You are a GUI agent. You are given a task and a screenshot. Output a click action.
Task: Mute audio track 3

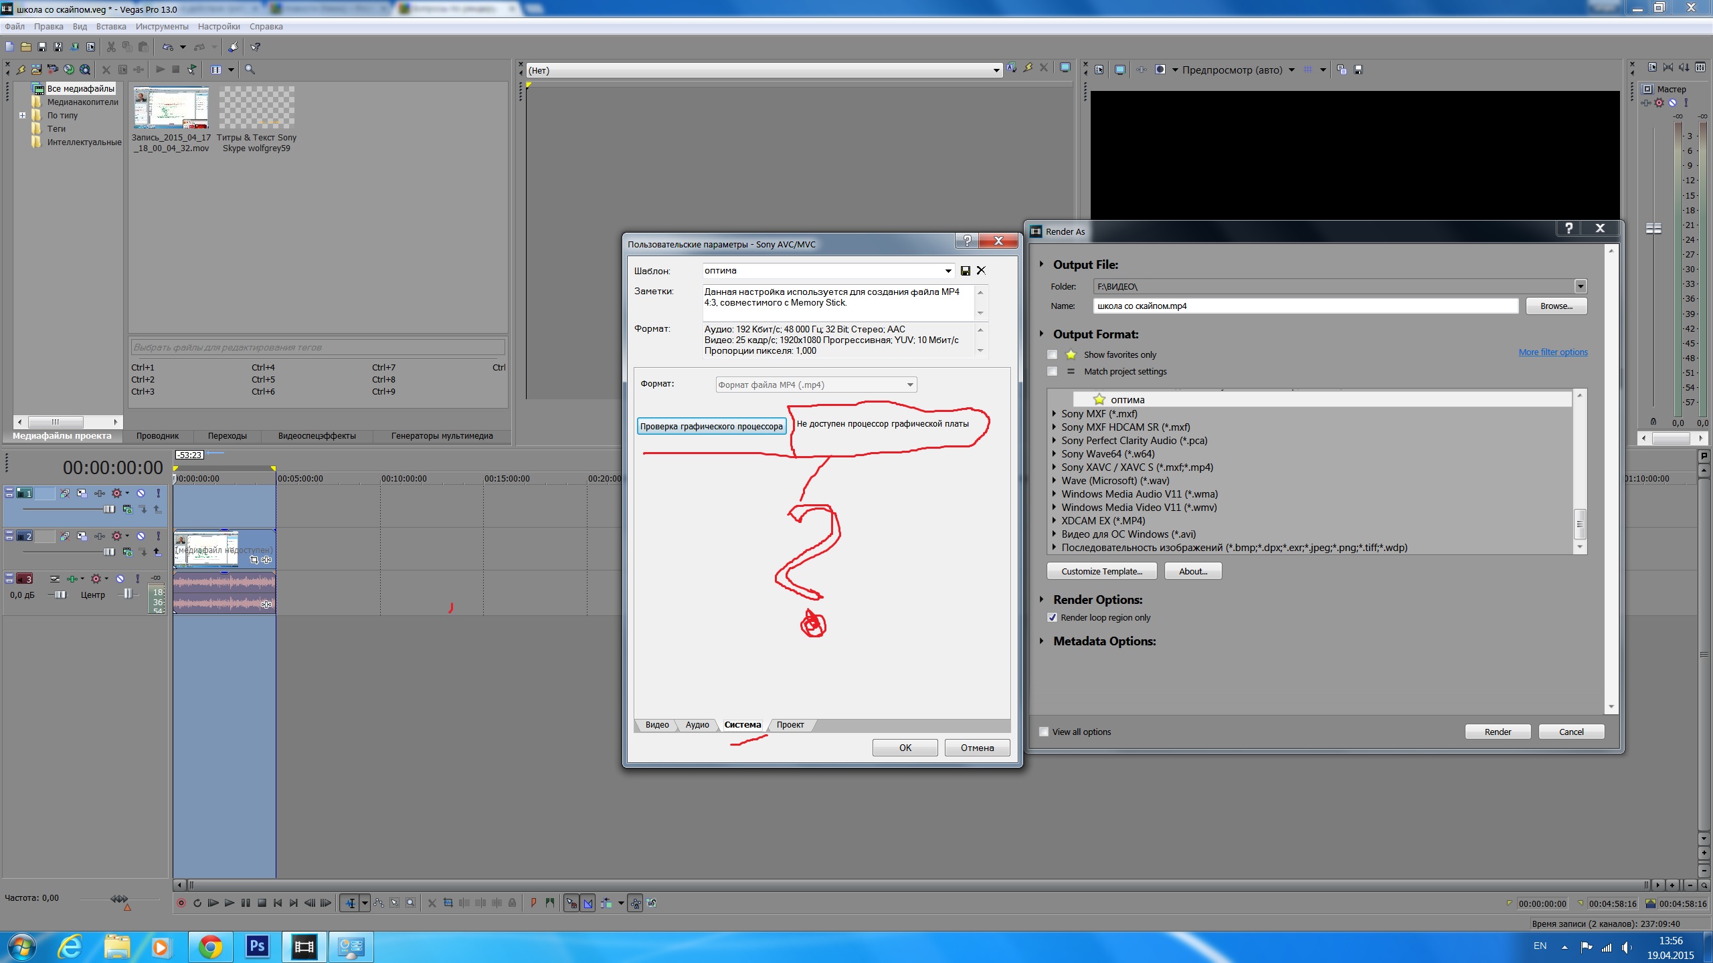[x=120, y=579]
